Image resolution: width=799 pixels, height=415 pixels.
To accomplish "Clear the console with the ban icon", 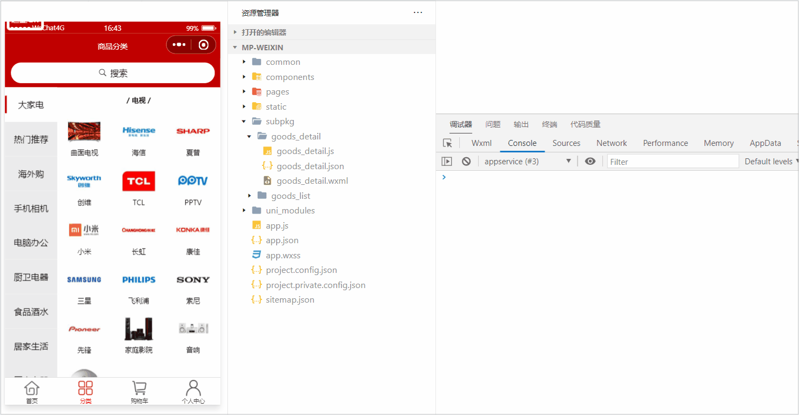I will 466,161.
